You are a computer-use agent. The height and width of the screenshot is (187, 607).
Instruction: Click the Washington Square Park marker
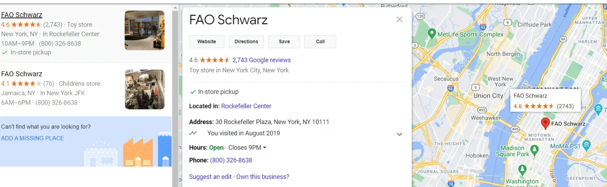pyautogui.click(x=522, y=169)
